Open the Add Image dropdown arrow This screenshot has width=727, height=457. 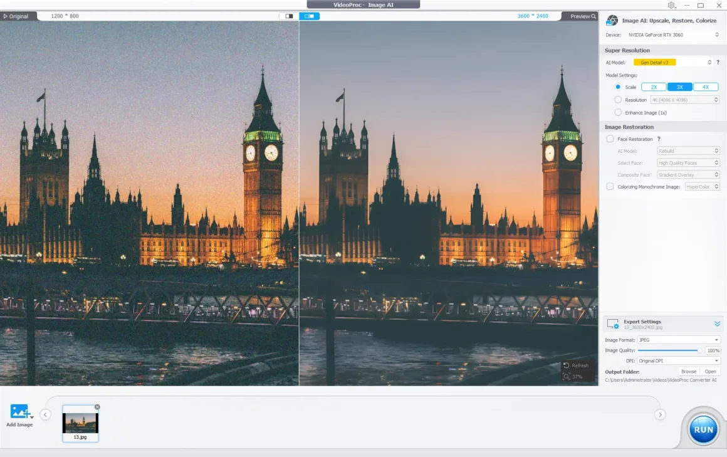(32, 417)
